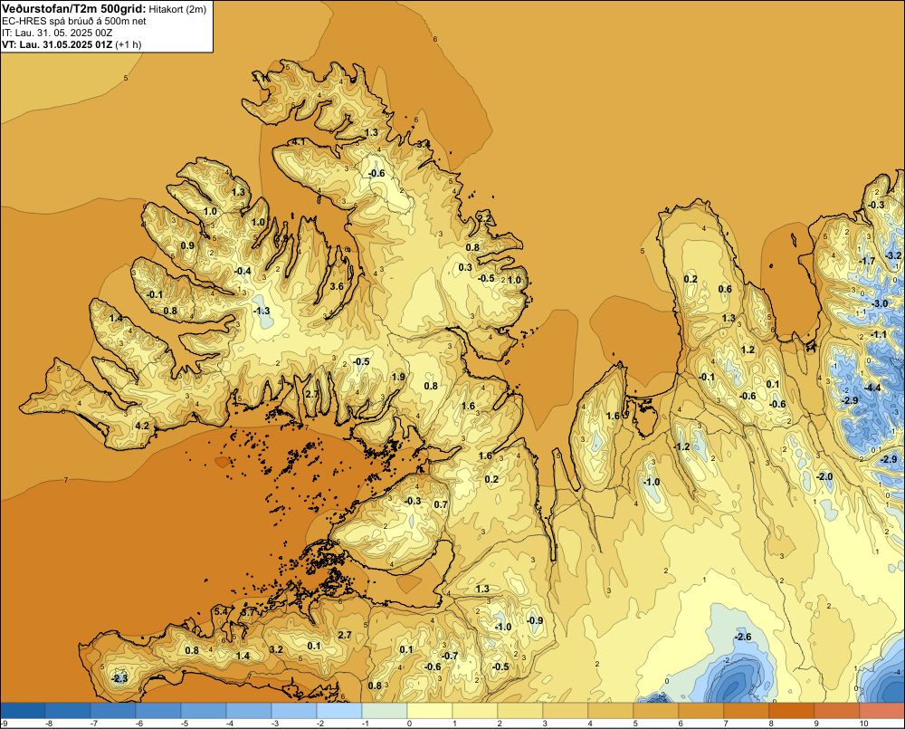905x729 pixels.
Task: Click the -1.1 temperature value
Action: click(x=879, y=334)
